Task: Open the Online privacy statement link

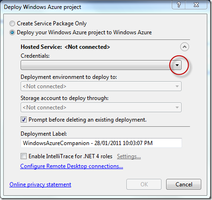Action: point(40,185)
